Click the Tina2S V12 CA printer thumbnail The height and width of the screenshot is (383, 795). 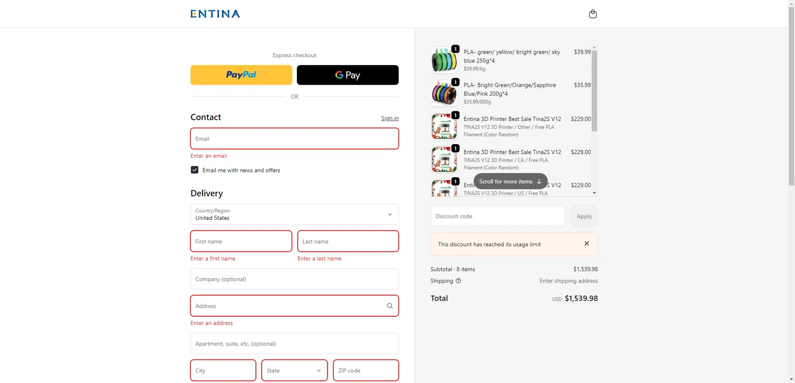pos(444,159)
